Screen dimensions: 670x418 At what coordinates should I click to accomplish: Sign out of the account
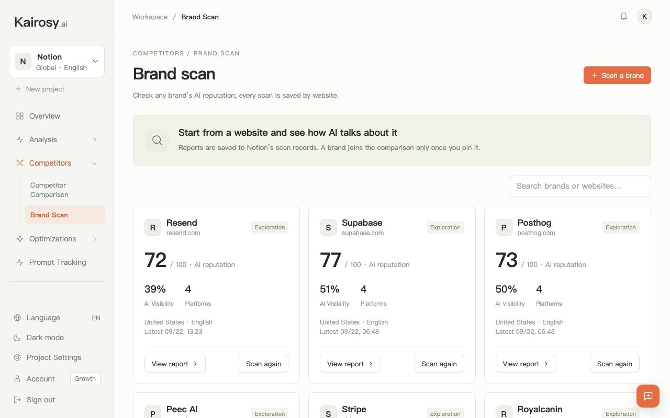57,400
